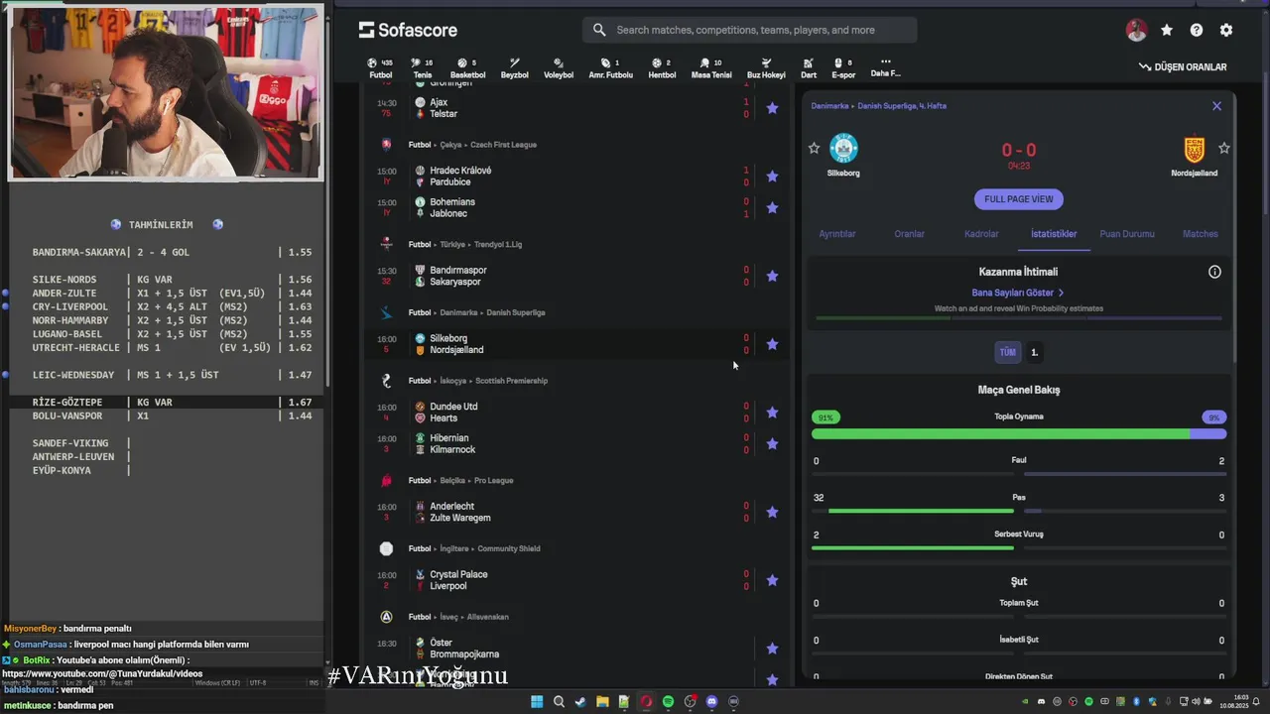This screenshot has width=1270, height=714.
Task: Select the Hentbol sport icon
Action: click(662, 68)
